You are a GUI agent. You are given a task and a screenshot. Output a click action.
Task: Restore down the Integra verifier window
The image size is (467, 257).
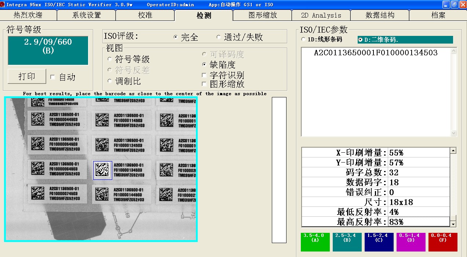coord(454,4)
